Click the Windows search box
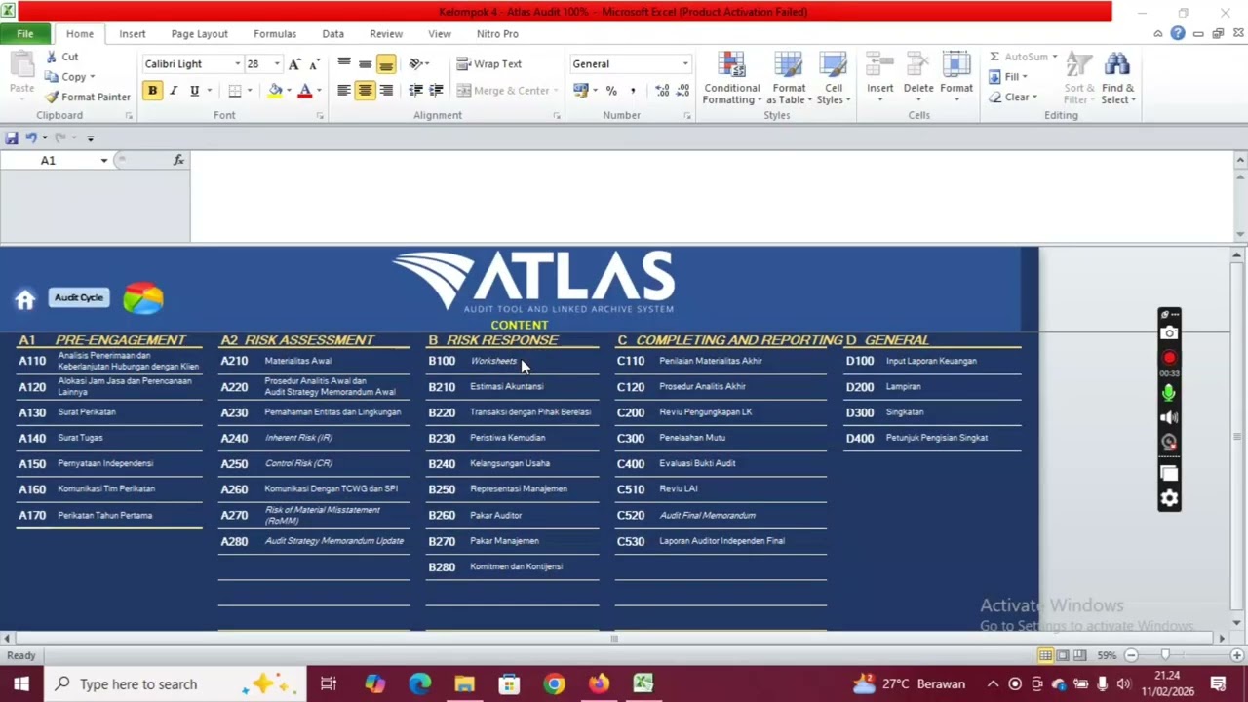 click(174, 683)
